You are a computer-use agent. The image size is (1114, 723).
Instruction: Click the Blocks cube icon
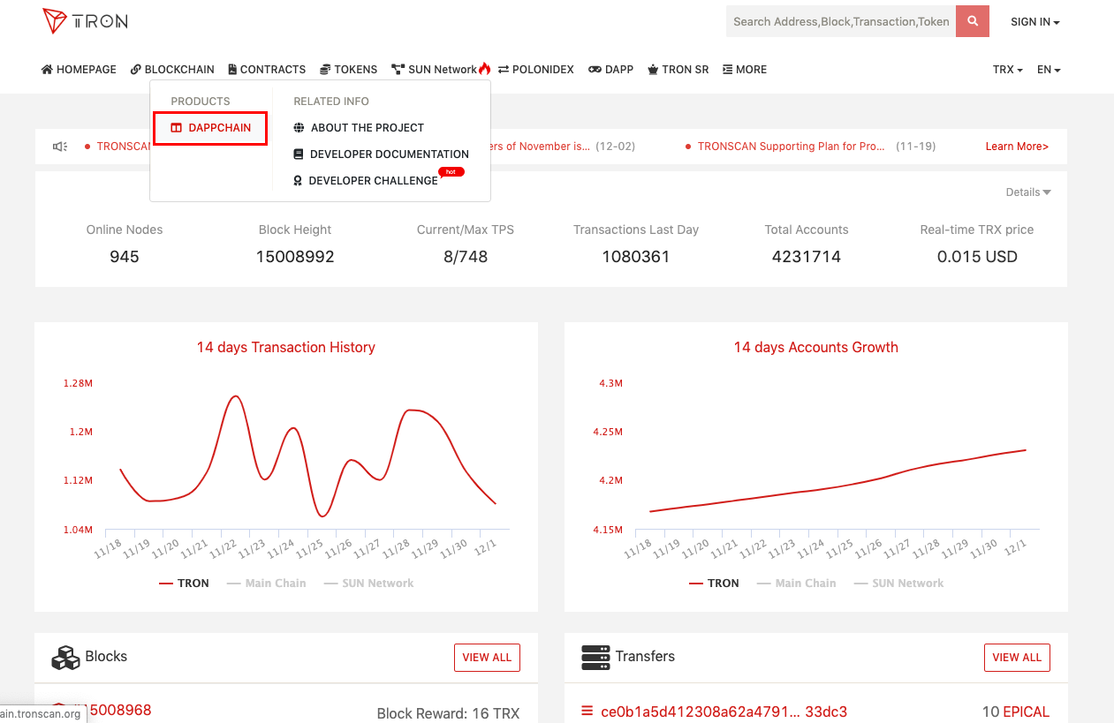click(x=65, y=658)
